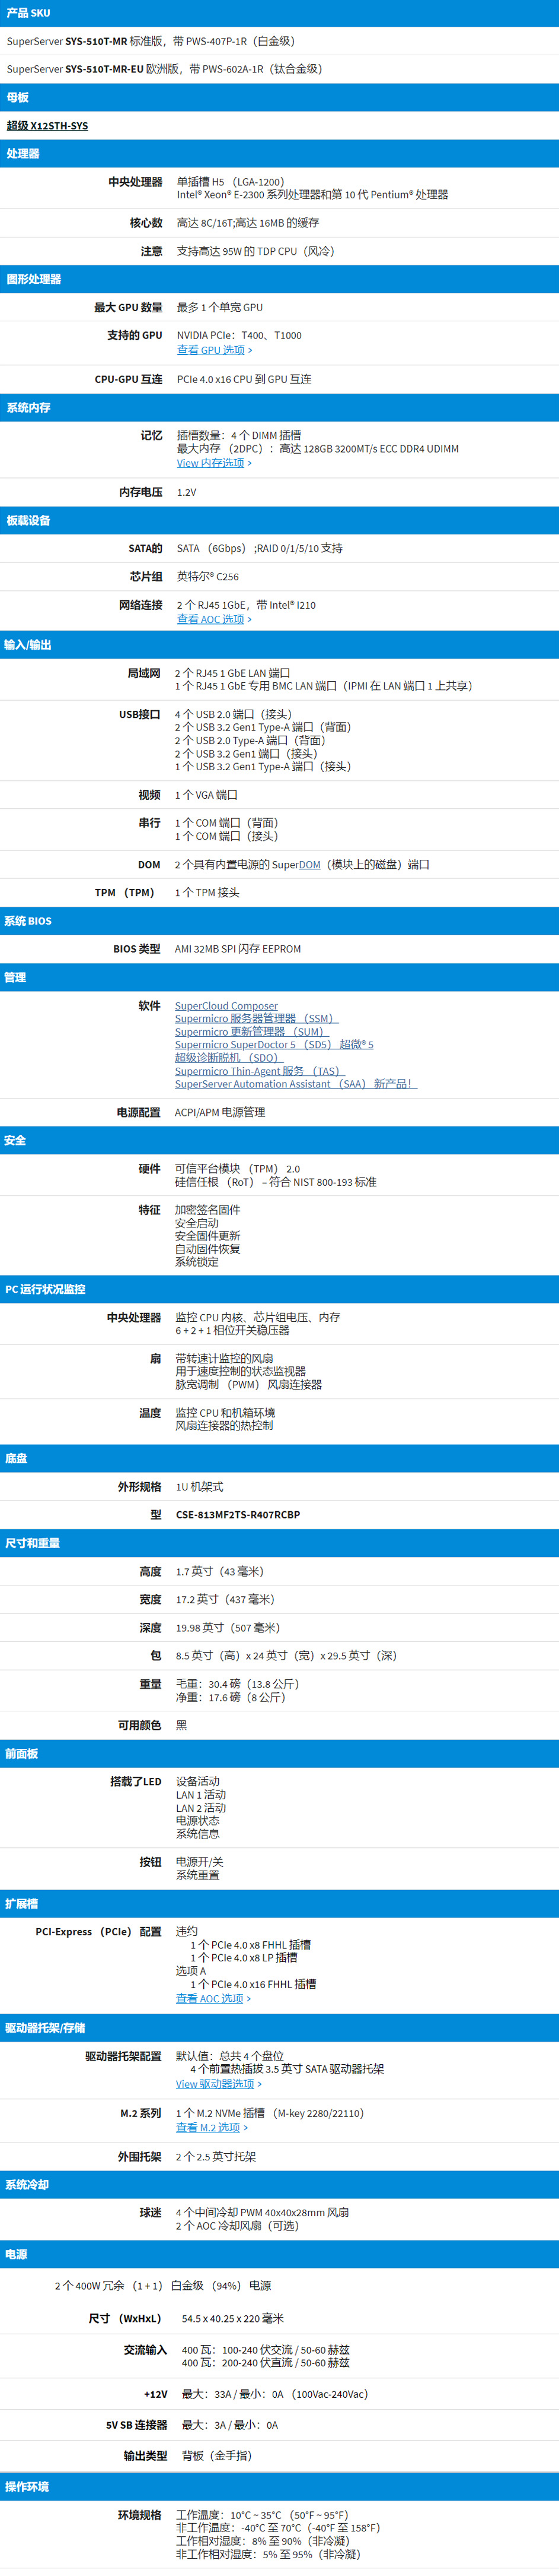The height and width of the screenshot is (2576, 559).
Task: Select the 操作环境 section header
Action: pos(27,2487)
